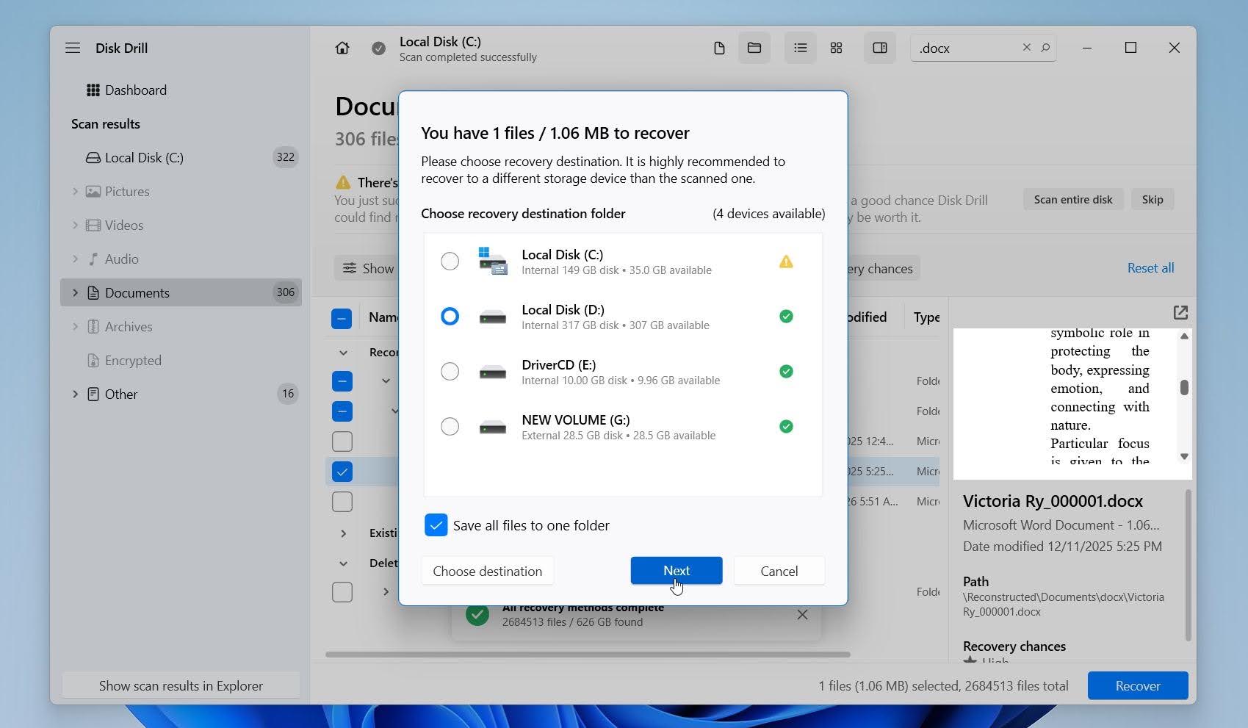The image size is (1248, 728).
Task: Click the horizontal scrollbar under the file list
Action: click(588, 654)
